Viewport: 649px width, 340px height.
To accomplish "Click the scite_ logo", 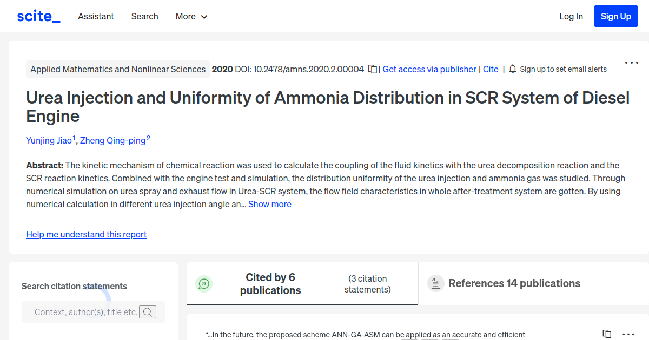I will pyautogui.click(x=38, y=16).
